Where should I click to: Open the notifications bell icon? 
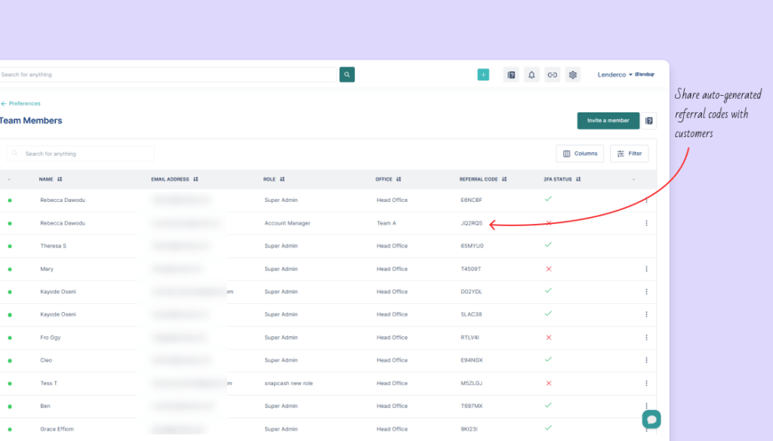point(531,75)
